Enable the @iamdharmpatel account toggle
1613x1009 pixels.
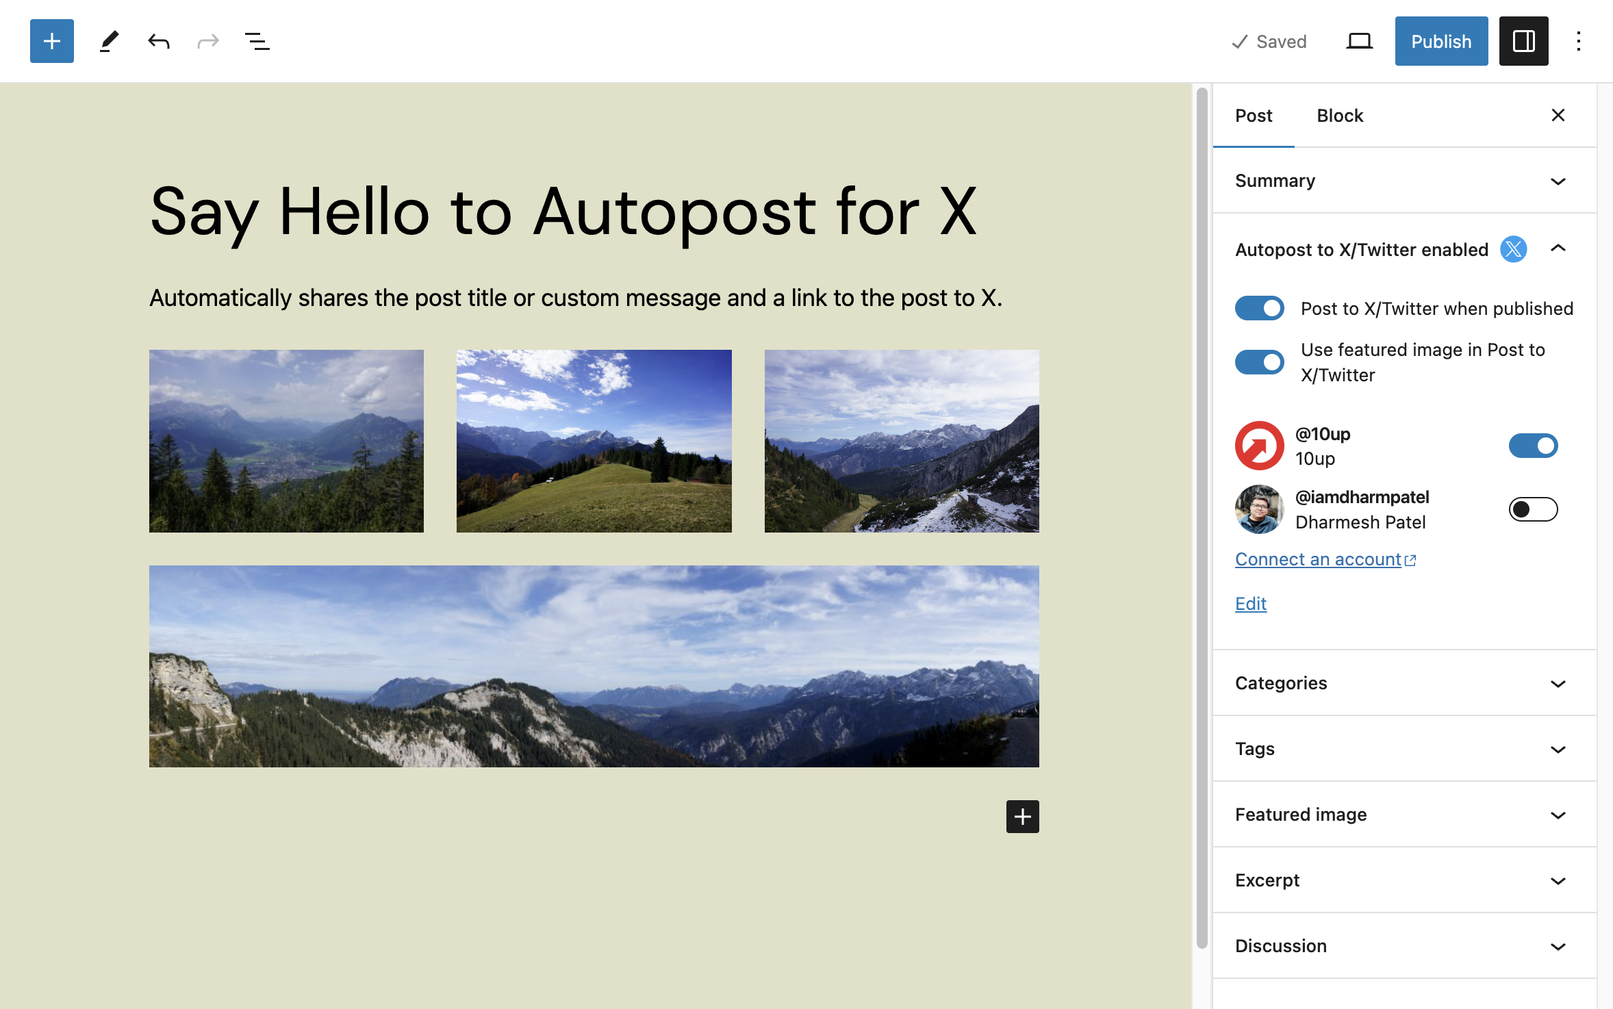(1533, 509)
